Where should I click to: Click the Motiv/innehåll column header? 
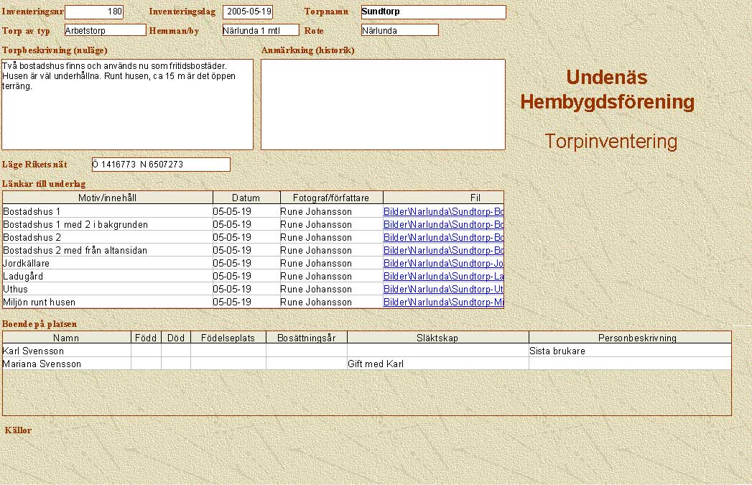click(x=108, y=198)
